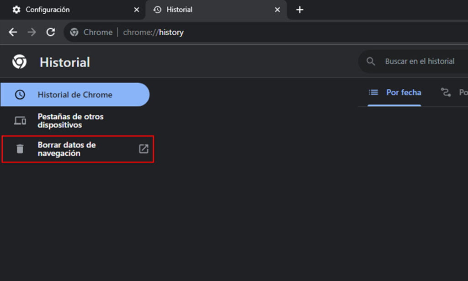Reload the history page
Image resolution: width=468 pixels, height=281 pixels.
51,32
